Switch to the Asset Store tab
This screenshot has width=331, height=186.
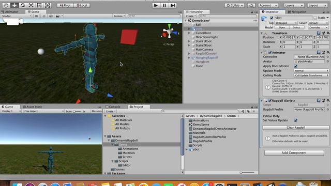click(32, 107)
